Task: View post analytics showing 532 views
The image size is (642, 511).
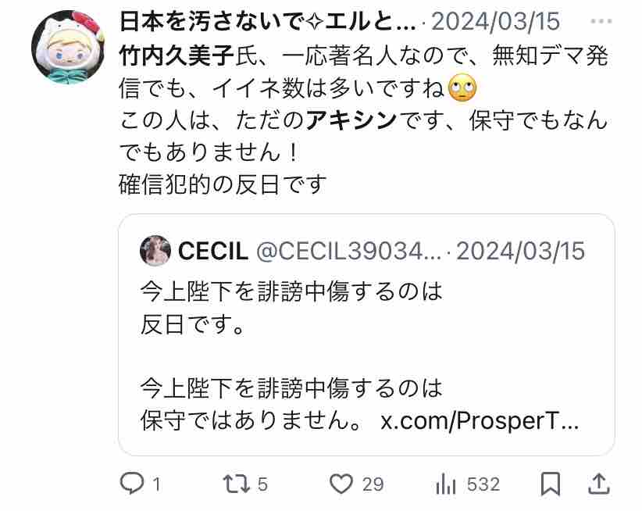Action: point(445,484)
